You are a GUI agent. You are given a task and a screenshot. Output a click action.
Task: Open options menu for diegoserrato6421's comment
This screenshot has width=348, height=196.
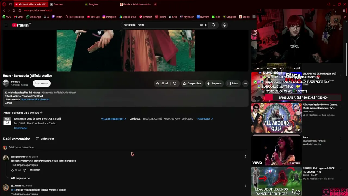click(245, 157)
